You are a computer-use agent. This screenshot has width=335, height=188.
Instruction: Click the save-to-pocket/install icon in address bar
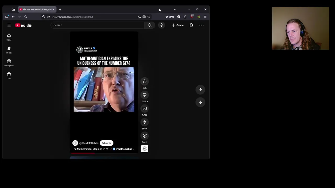point(144,17)
